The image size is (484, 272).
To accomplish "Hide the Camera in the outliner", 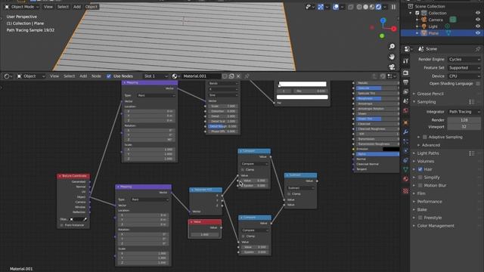I will (478, 20).
